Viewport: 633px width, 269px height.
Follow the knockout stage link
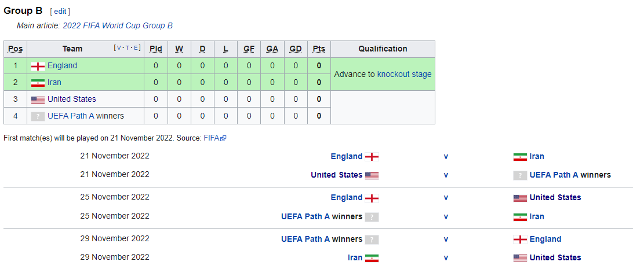[404, 74]
